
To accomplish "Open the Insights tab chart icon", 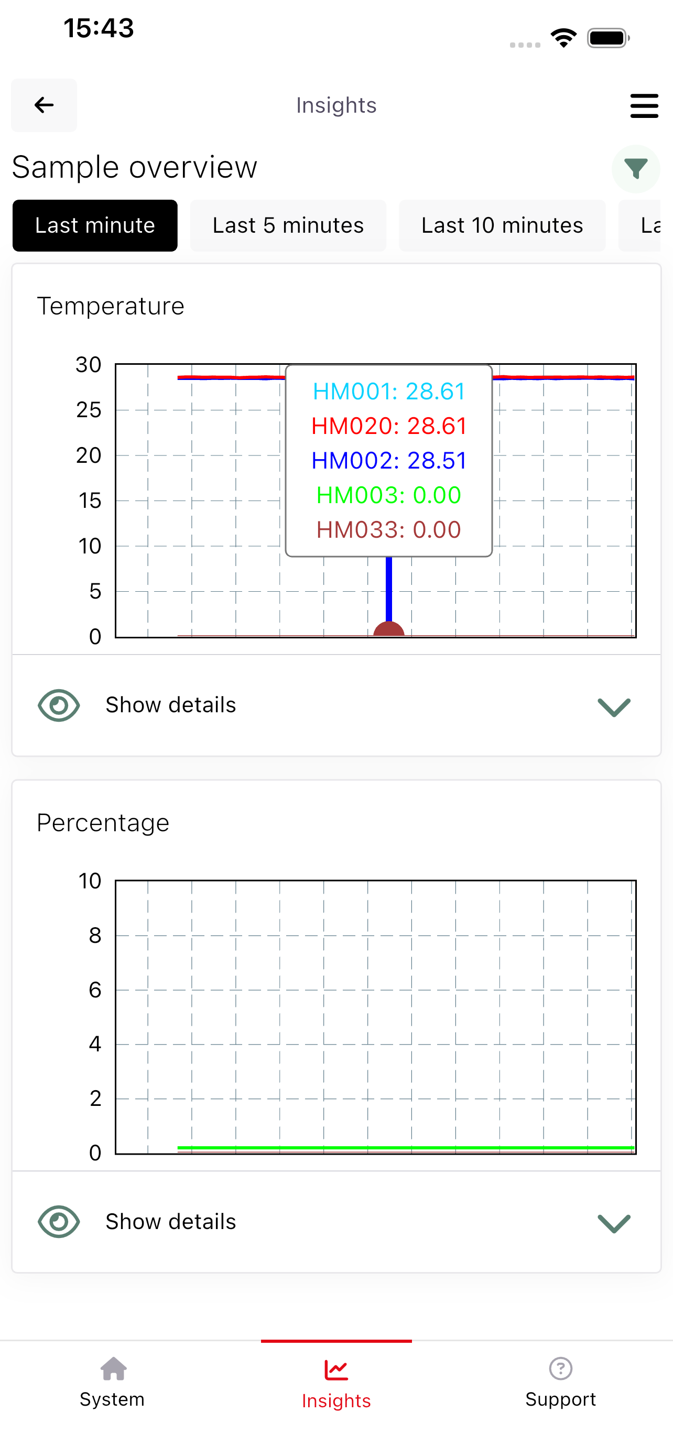I will [336, 1370].
